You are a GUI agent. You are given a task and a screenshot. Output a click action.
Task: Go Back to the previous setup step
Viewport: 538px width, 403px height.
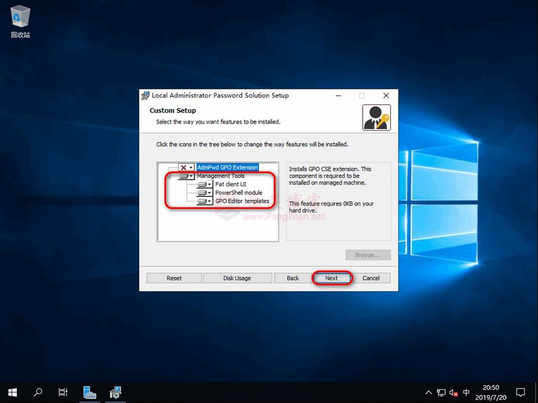(x=292, y=278)
